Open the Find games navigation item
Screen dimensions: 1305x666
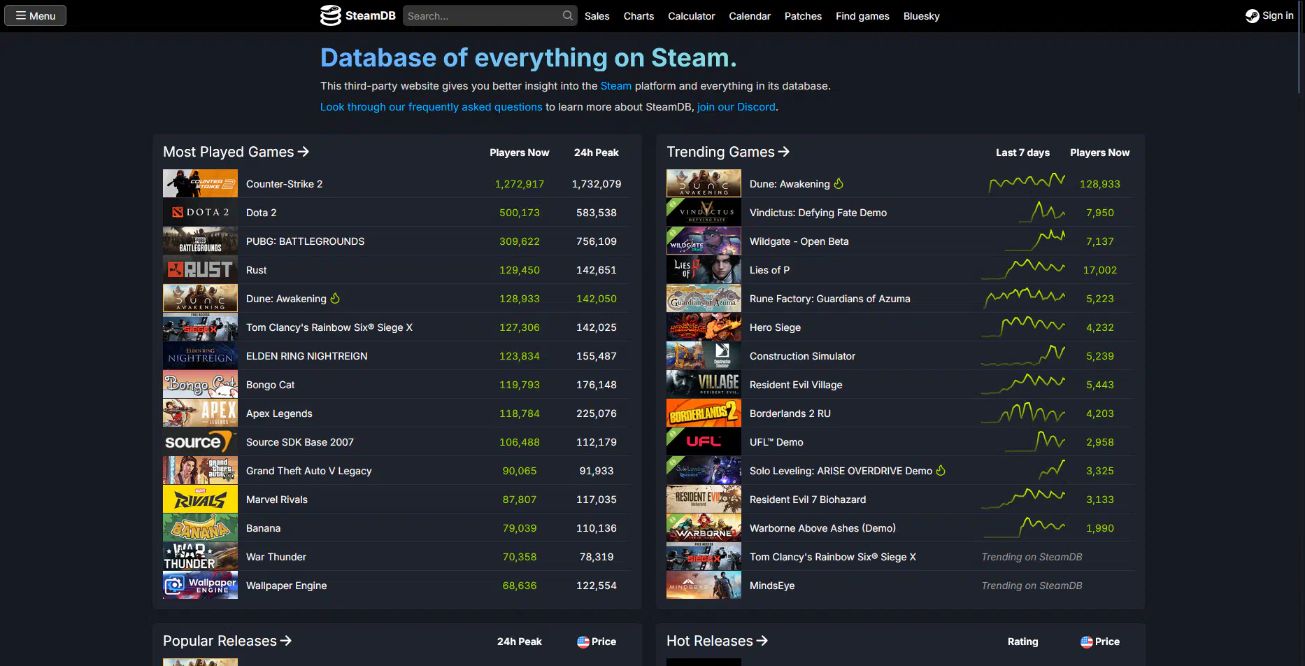(862, 16)
